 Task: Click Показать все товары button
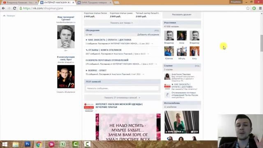(122, 23)
